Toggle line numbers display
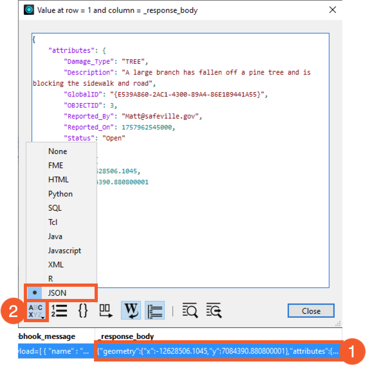 click(x=59, y=311)
